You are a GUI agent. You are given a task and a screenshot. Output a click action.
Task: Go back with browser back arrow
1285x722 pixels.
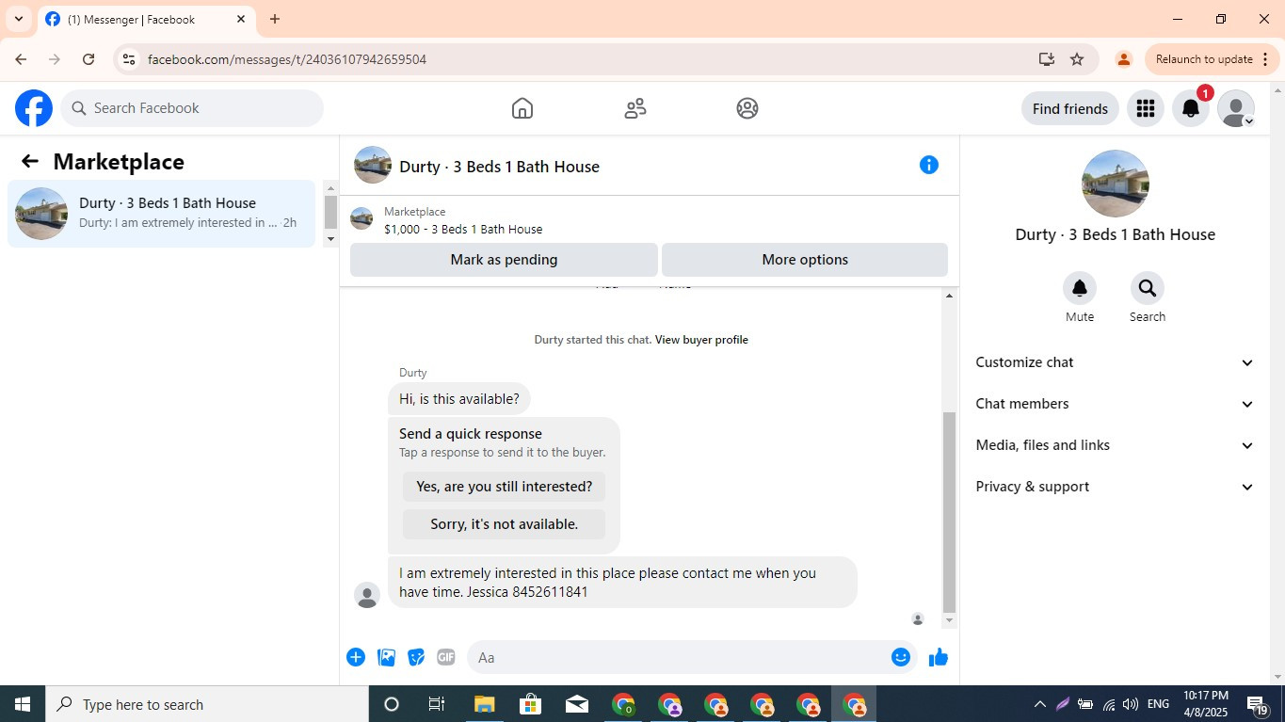coord(21,59)
